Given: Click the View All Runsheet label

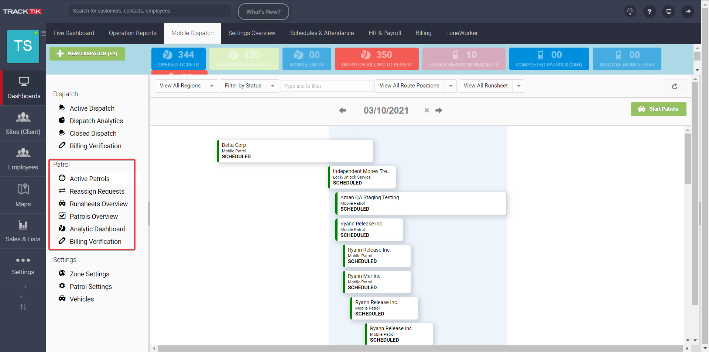Looking at the screenshot, I should 486,86.
